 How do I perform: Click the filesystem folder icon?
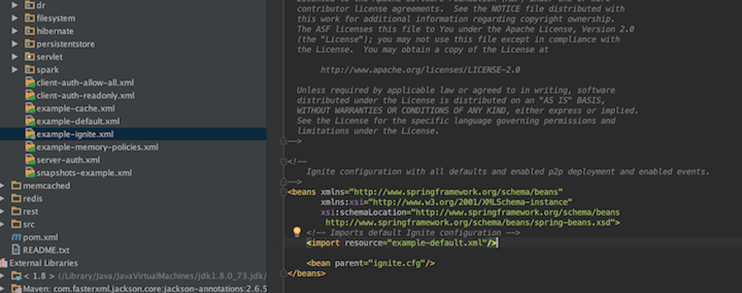[29, 18]
